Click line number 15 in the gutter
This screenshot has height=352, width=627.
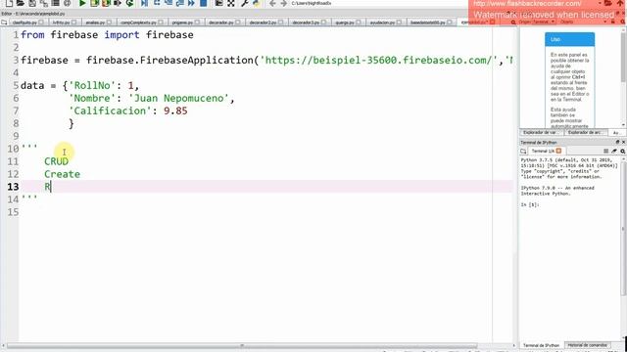(13, 212)
